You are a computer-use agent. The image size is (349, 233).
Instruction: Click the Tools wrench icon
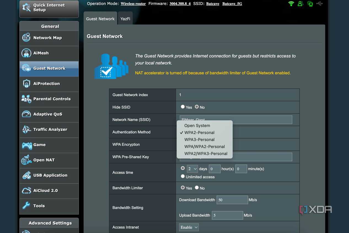[26, 206]
